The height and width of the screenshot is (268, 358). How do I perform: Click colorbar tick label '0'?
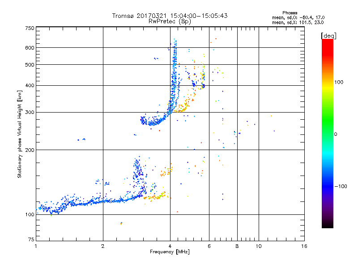336,134
